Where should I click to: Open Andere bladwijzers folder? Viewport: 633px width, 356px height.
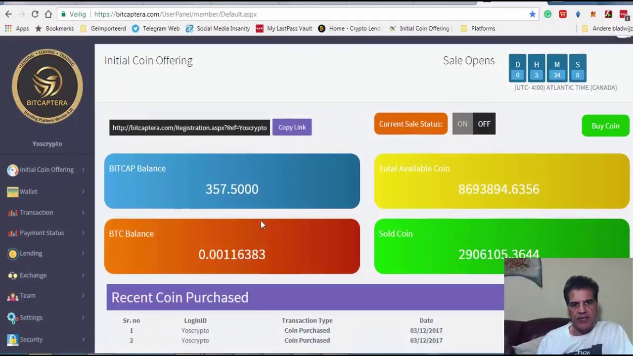[607, 28]
